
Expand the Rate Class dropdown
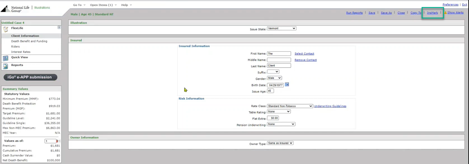point(290,106)
